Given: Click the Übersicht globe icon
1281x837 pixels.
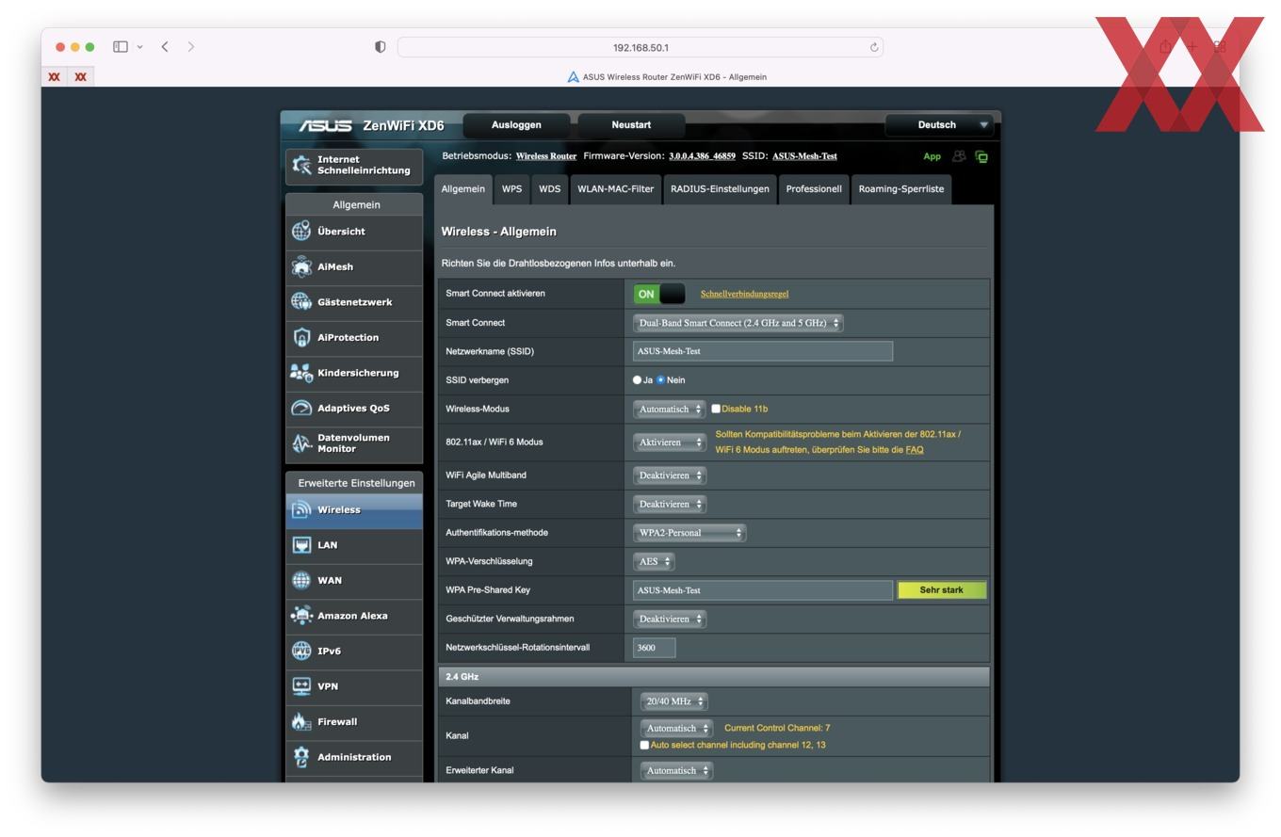Looking at the screenshot, I should pos(301,231).
